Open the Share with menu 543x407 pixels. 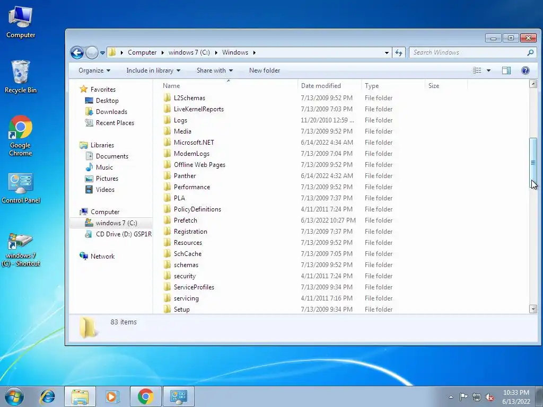(x=215, y=70)
